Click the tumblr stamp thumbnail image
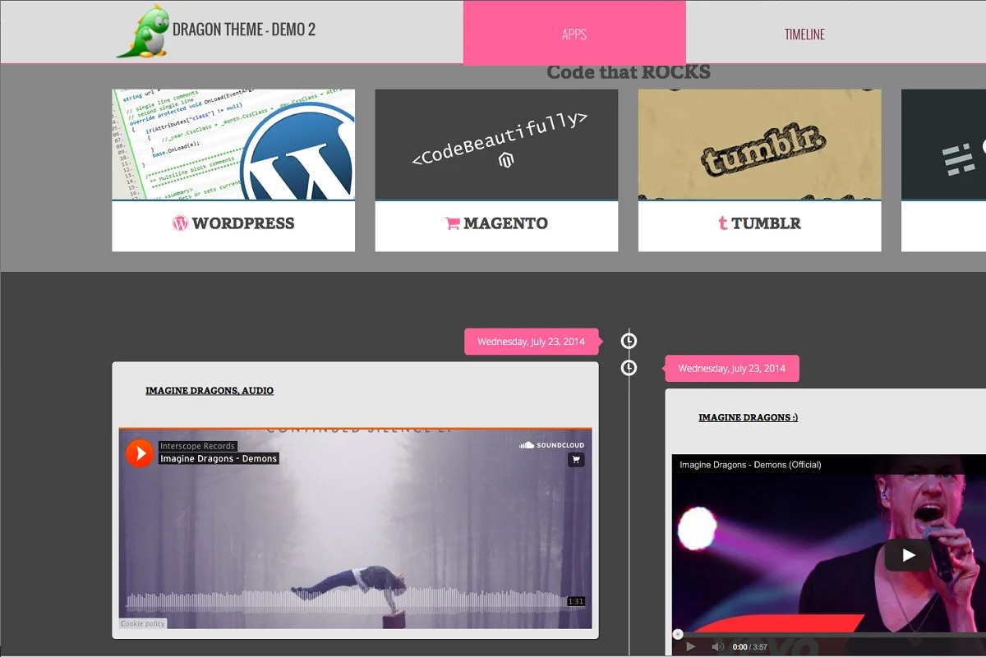986x657 pixels. coord(759,145)
